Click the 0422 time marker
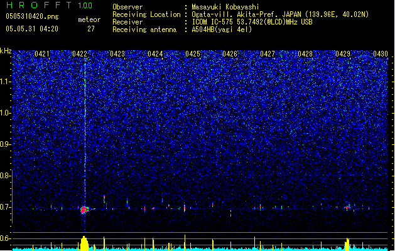 click(80, 54)
